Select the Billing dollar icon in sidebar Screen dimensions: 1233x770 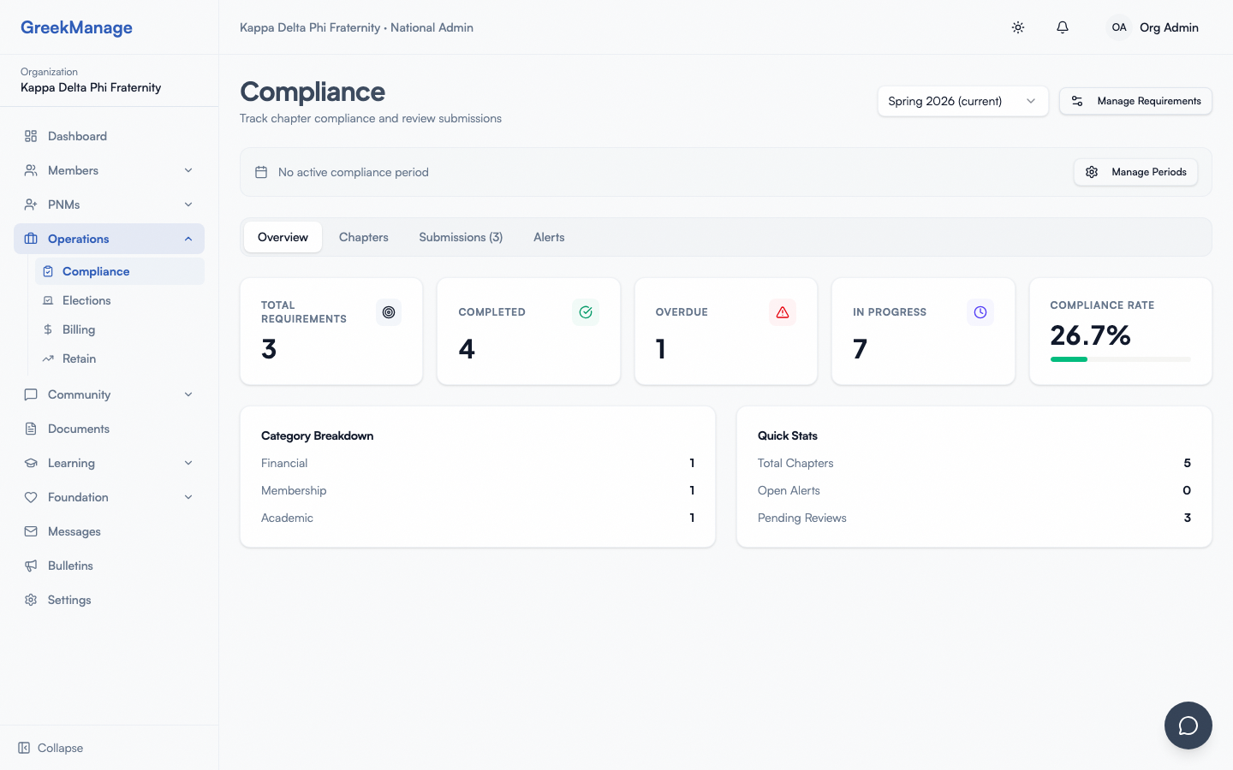tap(50, 329)
